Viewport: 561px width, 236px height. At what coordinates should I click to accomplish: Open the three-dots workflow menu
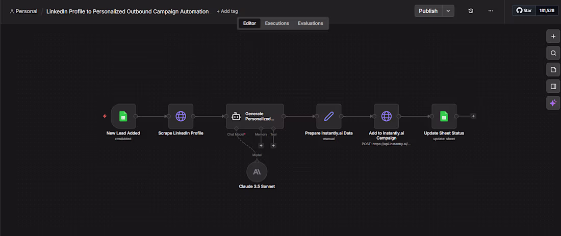(x=491, y=11)
